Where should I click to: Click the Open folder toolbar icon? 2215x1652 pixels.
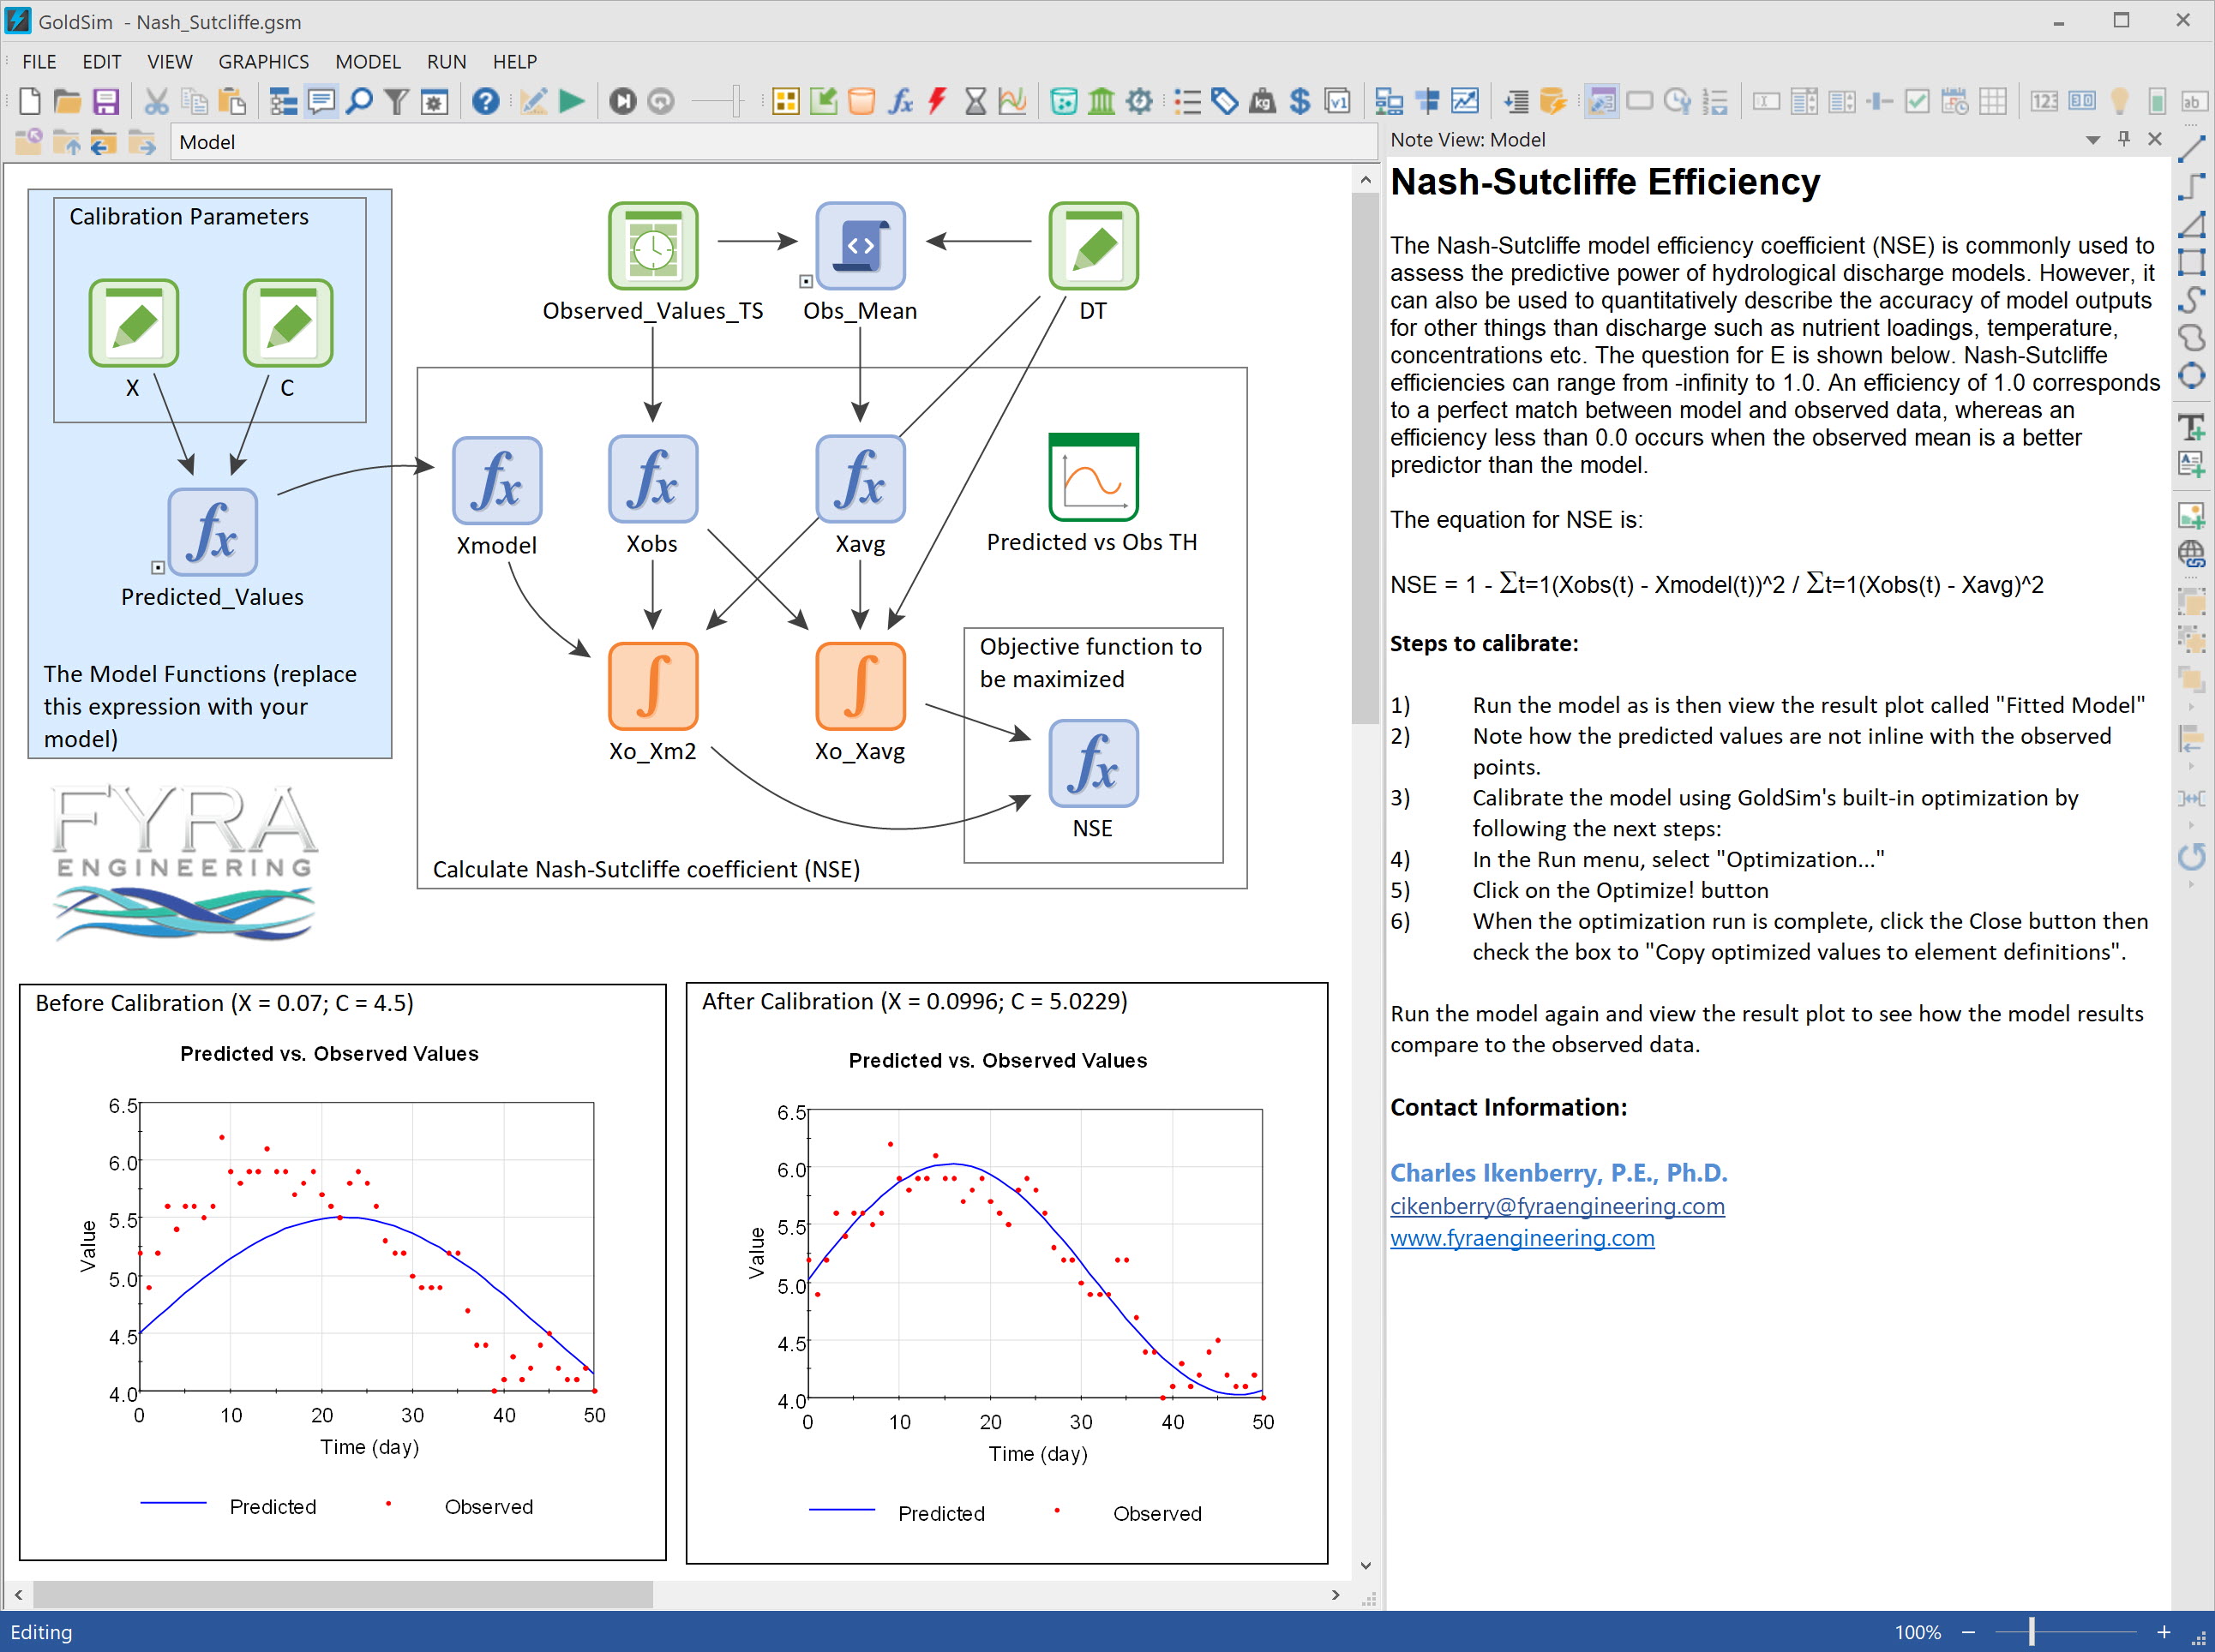click(67, 101)
